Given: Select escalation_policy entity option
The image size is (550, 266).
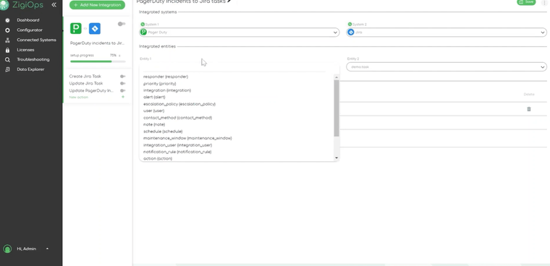Looking at the screenshot, I should point(179,104).
